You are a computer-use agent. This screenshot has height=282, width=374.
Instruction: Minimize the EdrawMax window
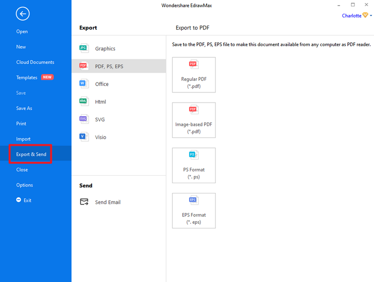pos(338,5)
